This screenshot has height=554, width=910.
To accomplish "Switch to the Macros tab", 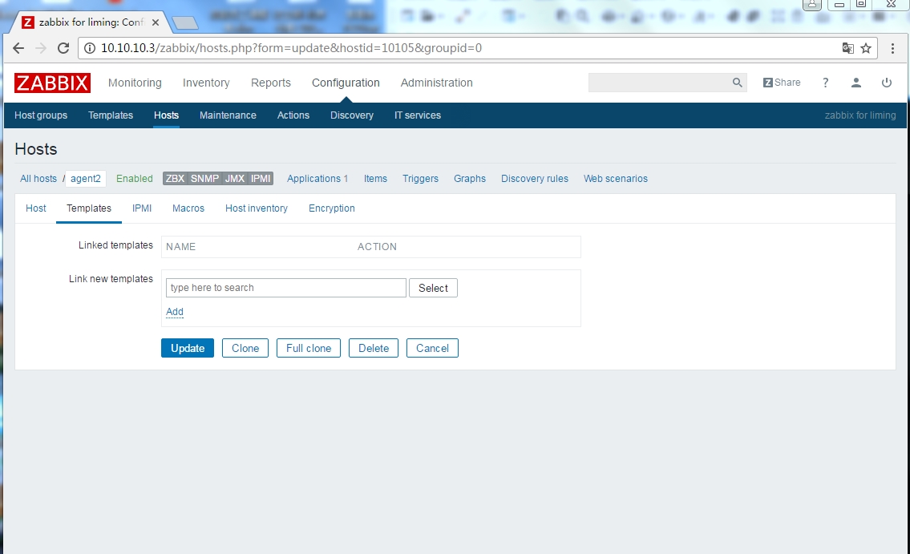I will (x=188, y=208).
